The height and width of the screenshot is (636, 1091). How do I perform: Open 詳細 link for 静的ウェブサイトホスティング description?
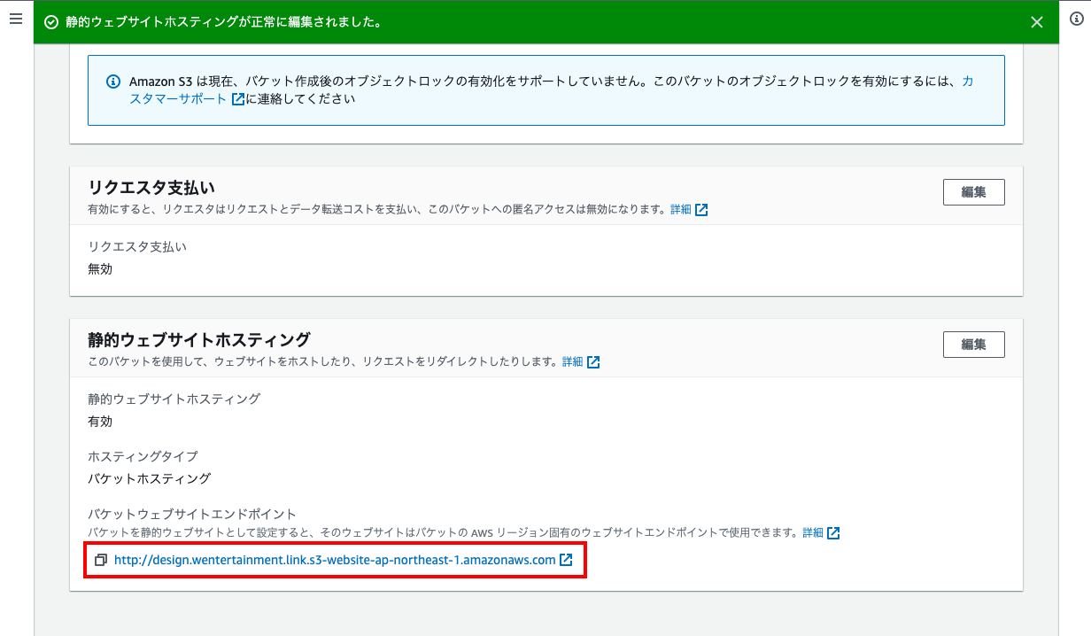point(573,362)
